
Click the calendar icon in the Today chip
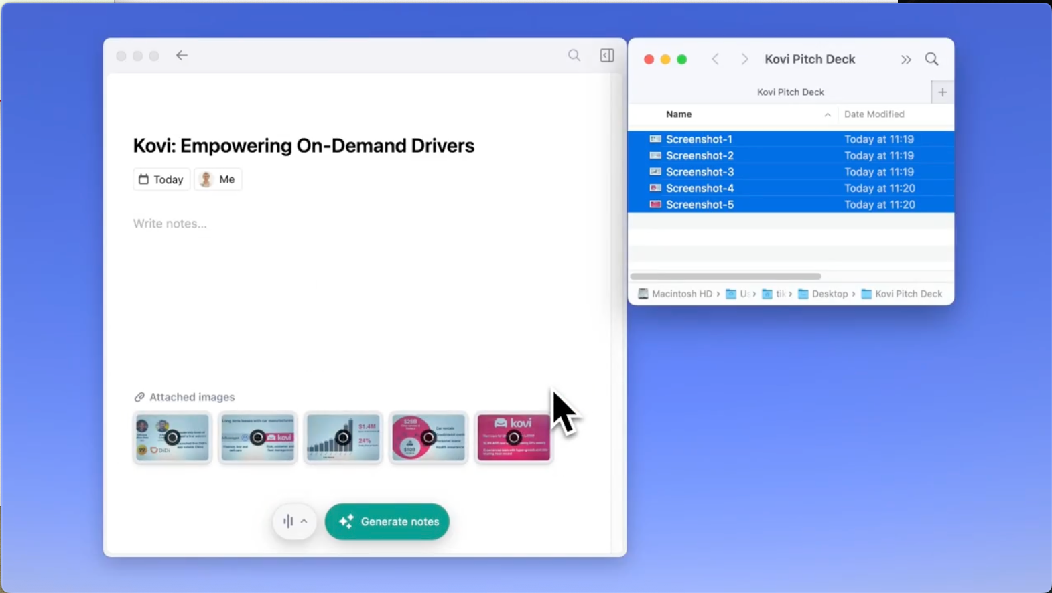143,179
